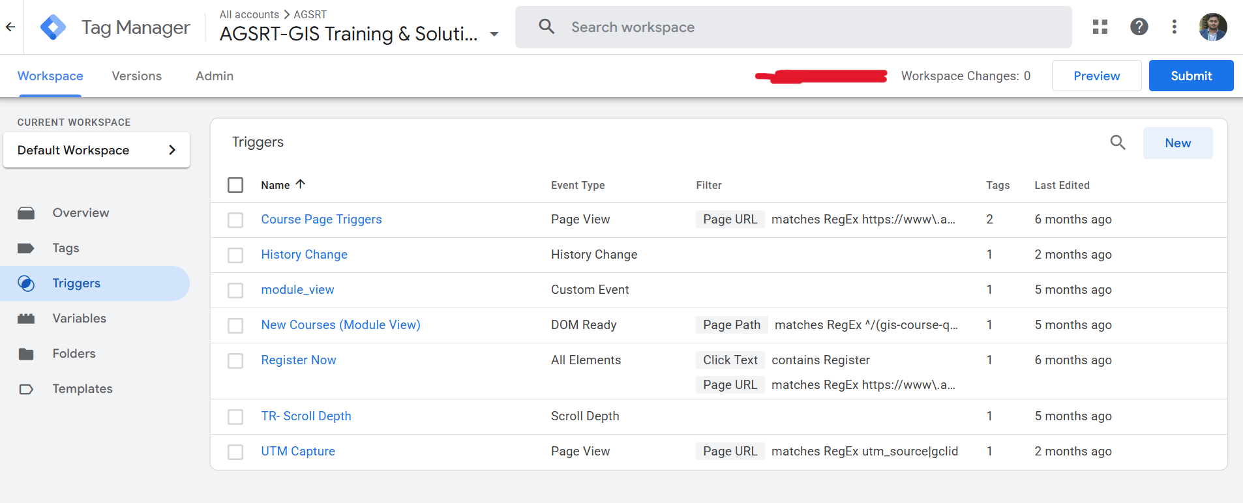Click the Variables sidebar icon
The height and width of the screenshot is (503, 1243).
click(x=26, y=319)
